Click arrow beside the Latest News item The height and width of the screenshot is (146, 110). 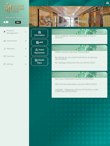click(103, 38)
